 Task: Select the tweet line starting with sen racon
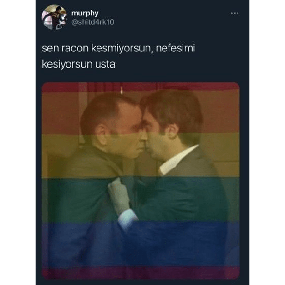119,48
